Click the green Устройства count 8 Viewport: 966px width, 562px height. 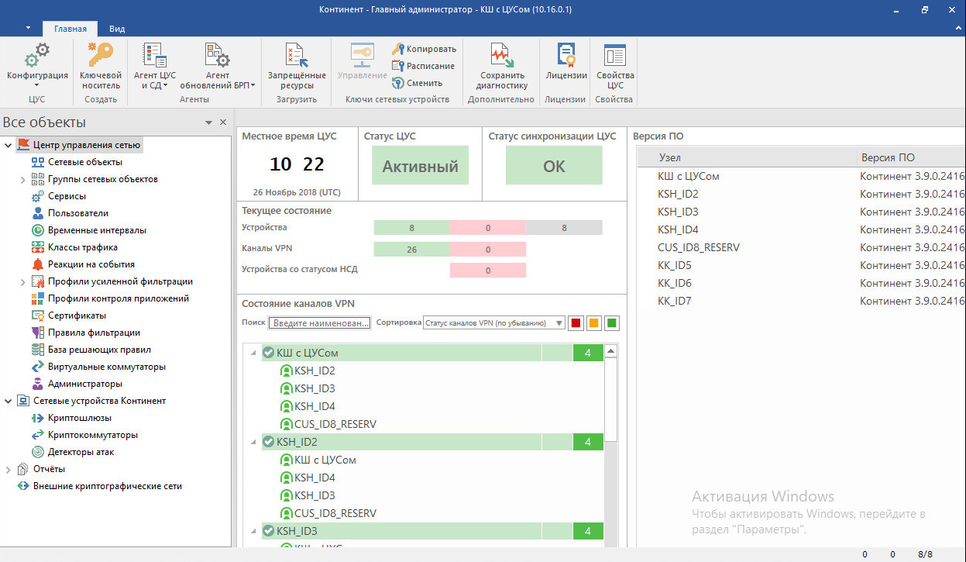pos(411,228)
